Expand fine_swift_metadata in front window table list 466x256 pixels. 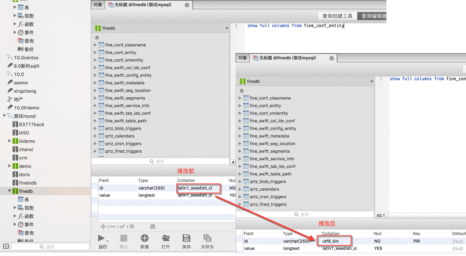pos(240,136)
